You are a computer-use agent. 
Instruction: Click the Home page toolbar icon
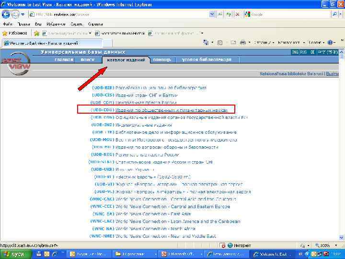click(x=206, y=42)
